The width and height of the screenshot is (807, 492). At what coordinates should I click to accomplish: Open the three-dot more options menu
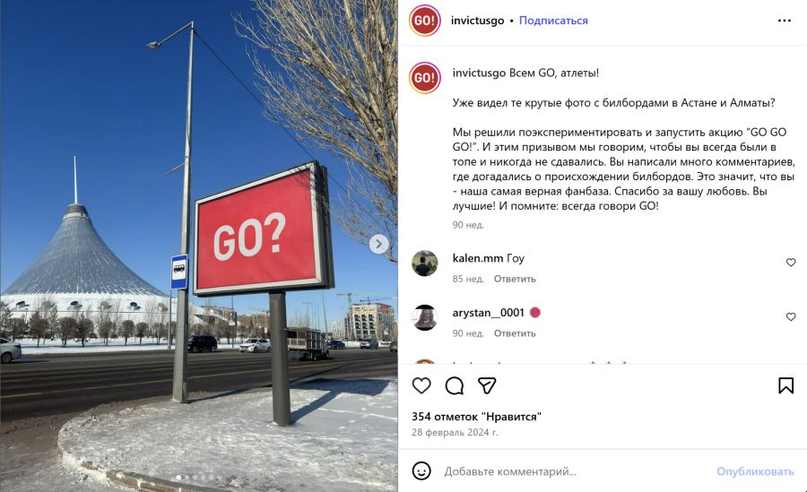point(785,21)
